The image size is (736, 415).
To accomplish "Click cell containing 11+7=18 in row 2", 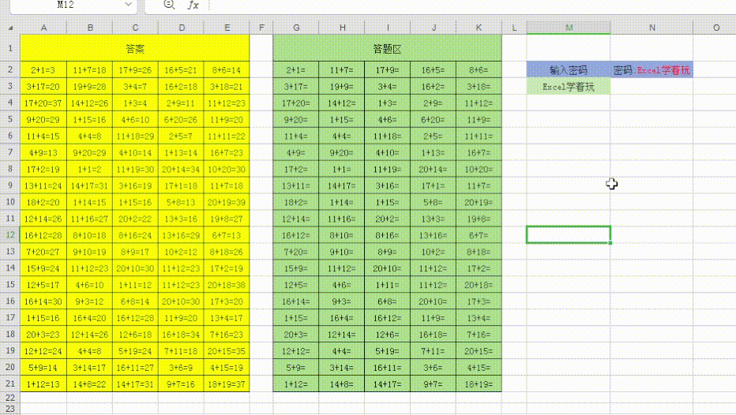I will click(x=89, y=70).
